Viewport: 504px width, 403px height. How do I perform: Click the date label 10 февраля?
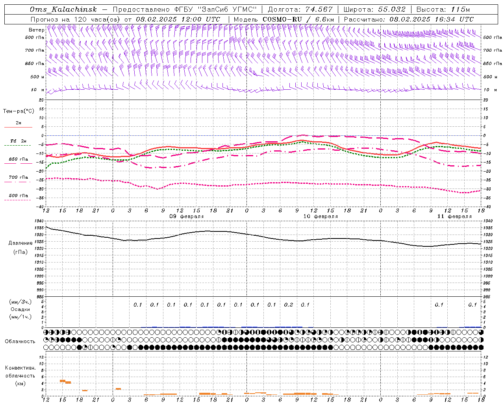321,216
